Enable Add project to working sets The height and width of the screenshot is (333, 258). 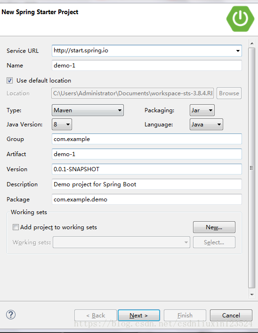tap(16, 227)
